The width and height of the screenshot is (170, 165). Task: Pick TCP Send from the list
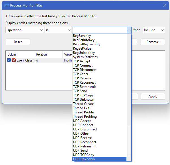(99, 91)
